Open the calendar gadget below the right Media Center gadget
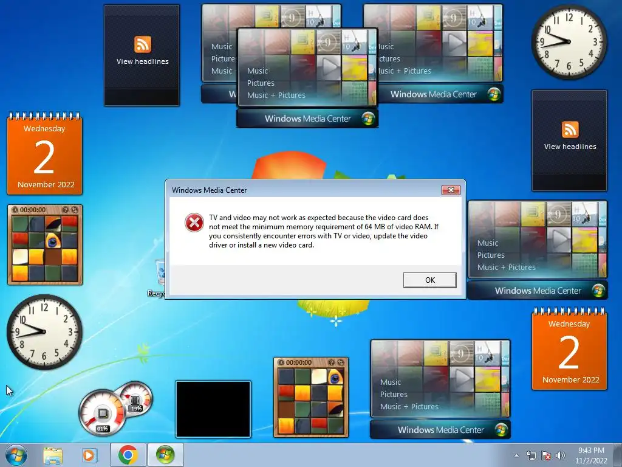 coord(569,349)
